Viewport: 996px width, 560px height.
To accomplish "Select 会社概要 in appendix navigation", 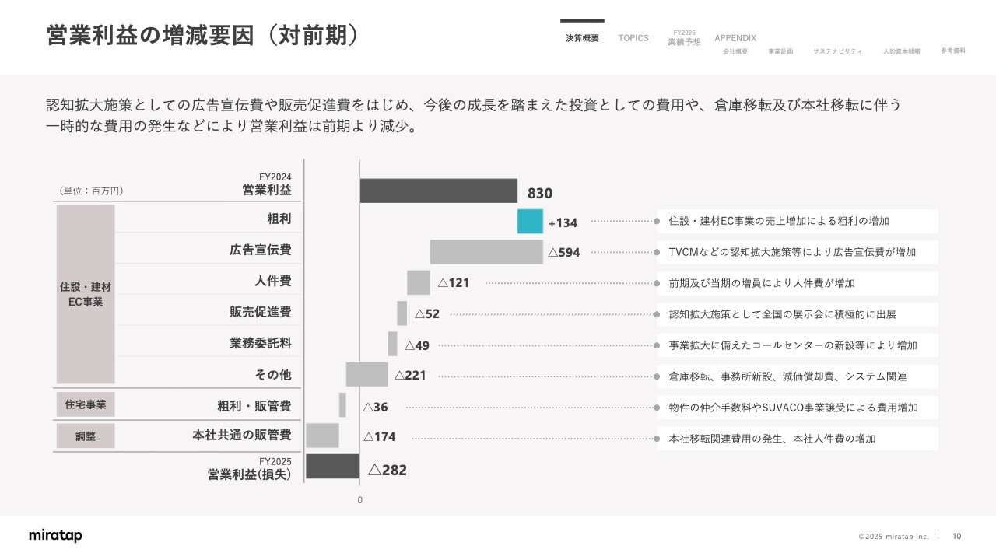I will tap(735, 51).
